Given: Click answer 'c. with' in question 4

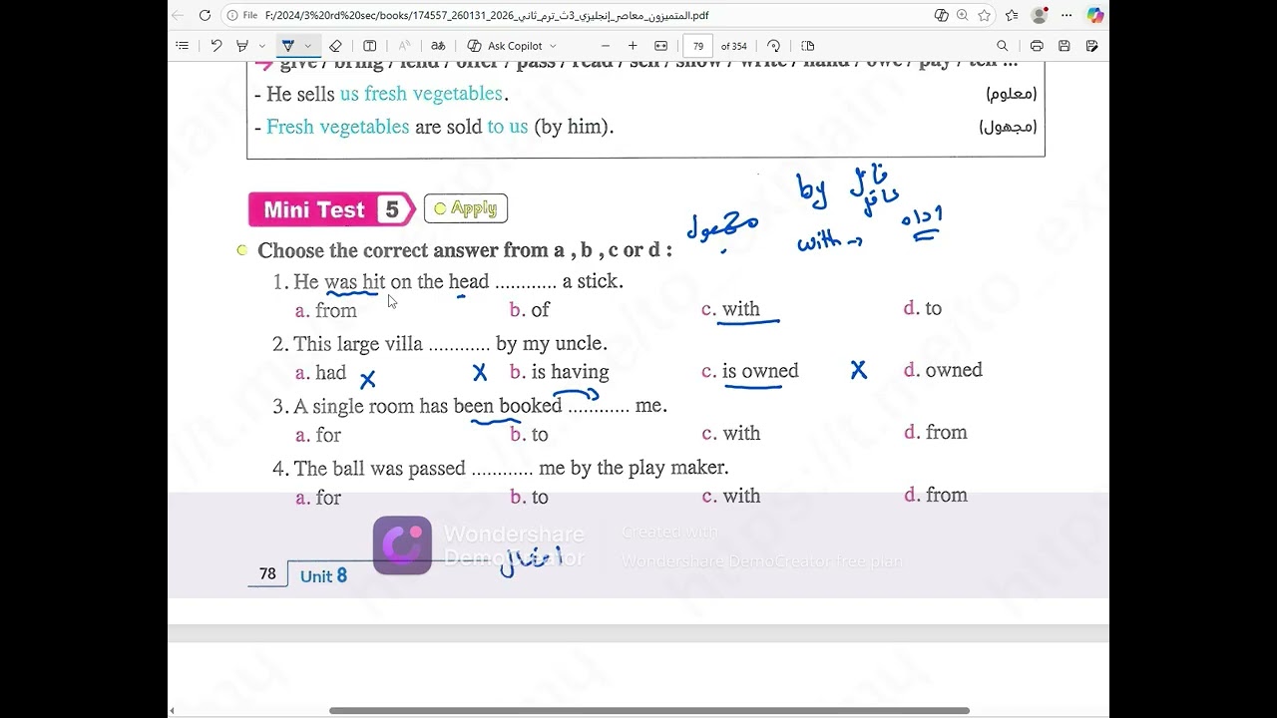Looking at the screenshot, I should point(730,496).
